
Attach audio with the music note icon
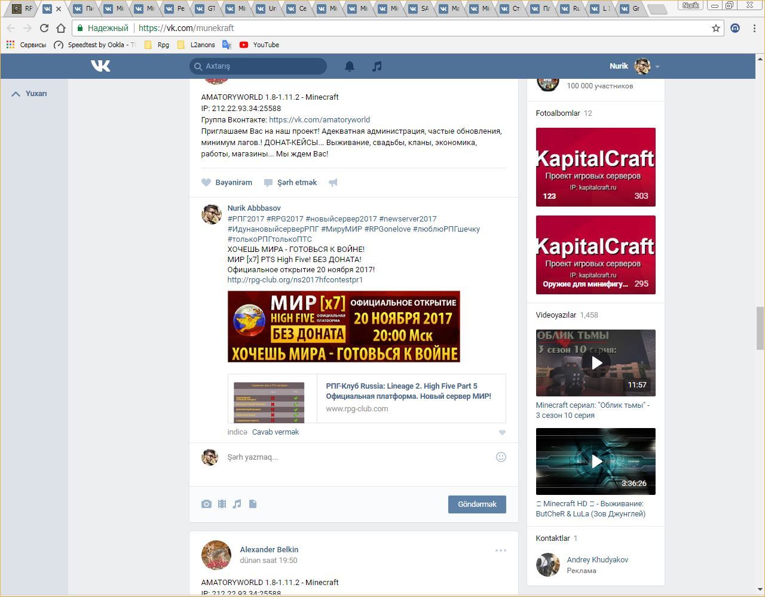[237, 504]
